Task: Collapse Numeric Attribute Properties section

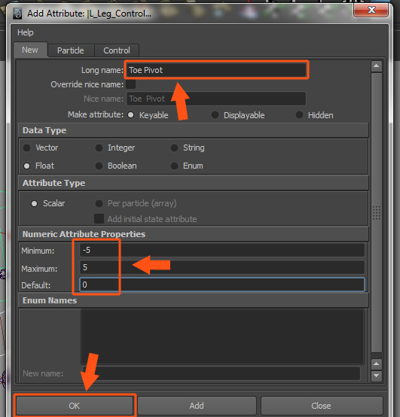Action: point(194,234)
